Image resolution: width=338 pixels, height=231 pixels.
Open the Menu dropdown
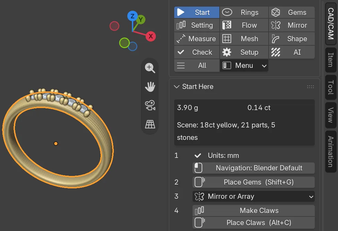click(x=244, y=65)
